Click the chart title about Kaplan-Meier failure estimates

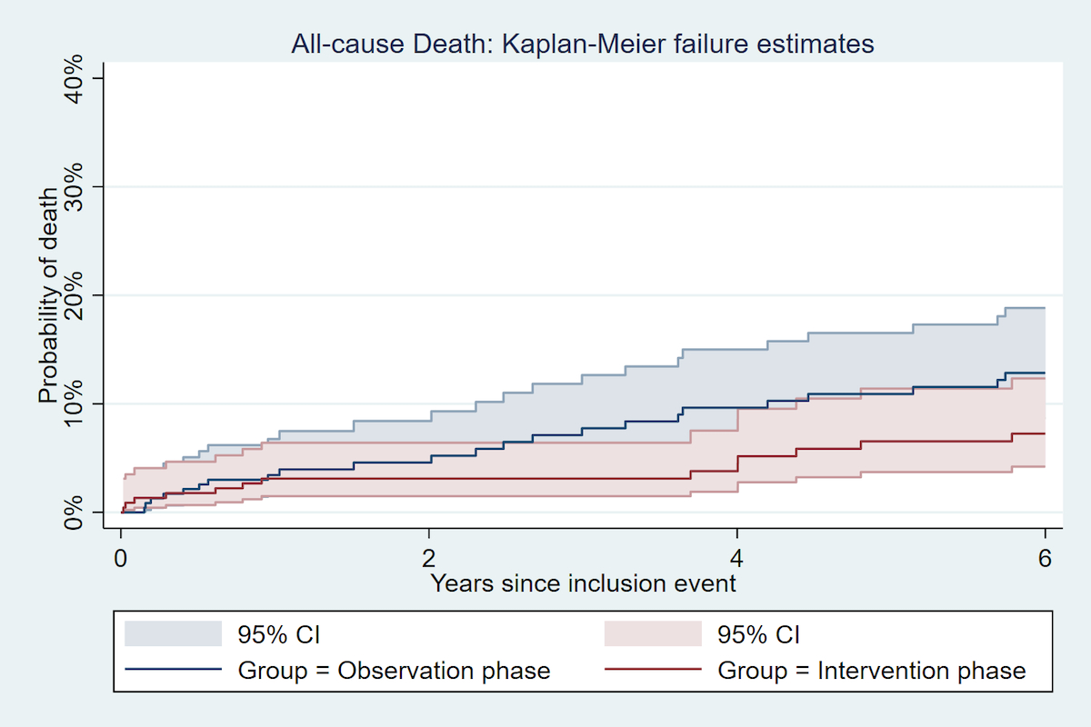(582, 44)
